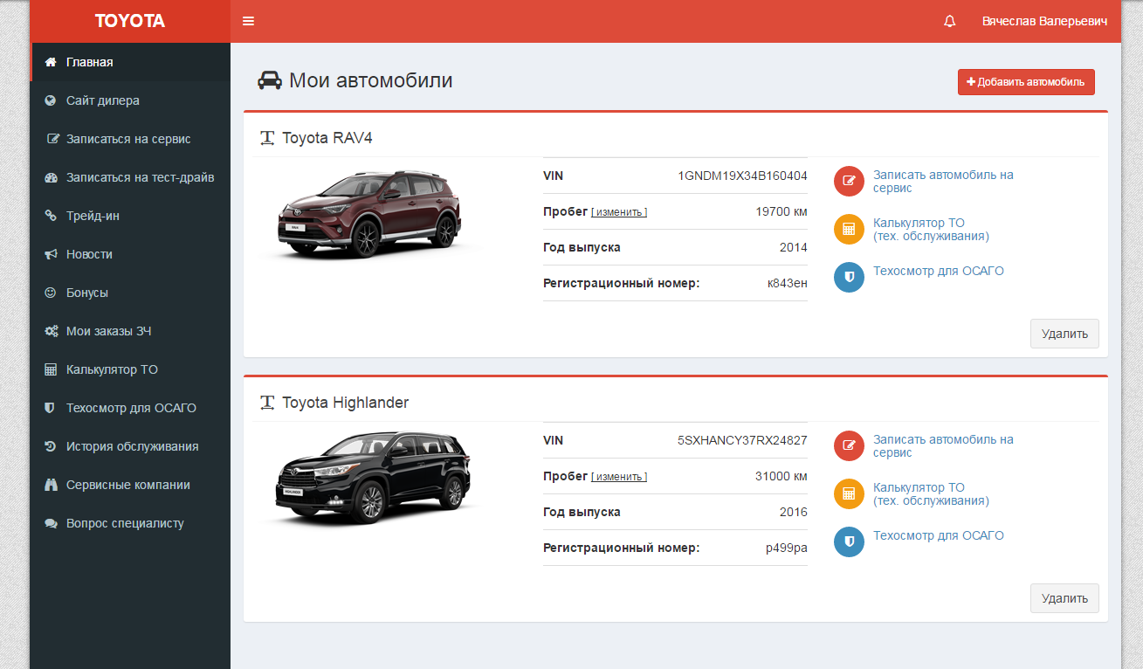Click изменить link next to RAV4 mileage
This screenshot has width=1143, height=669.
(619, 212)
